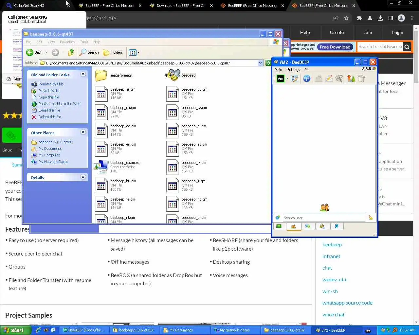Click Login in the website header
Image resolution: width=419 pixels, height=335 pixels.
click(x=397, y=32)
